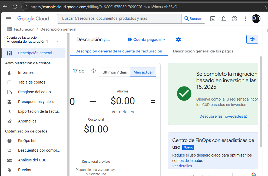Reload the page in the browser
The width and height of the screenshot is (268, 176).
[x=15, y=7]
